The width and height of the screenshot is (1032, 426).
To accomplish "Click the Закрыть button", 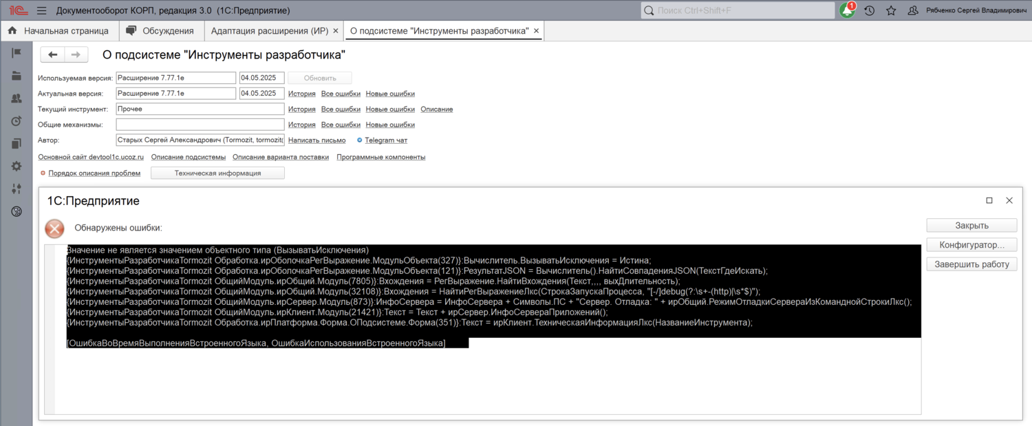I will tap(971, 226).
